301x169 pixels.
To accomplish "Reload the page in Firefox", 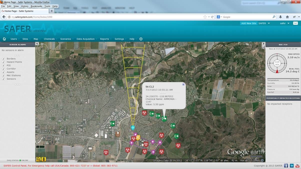I will point(212,17).
